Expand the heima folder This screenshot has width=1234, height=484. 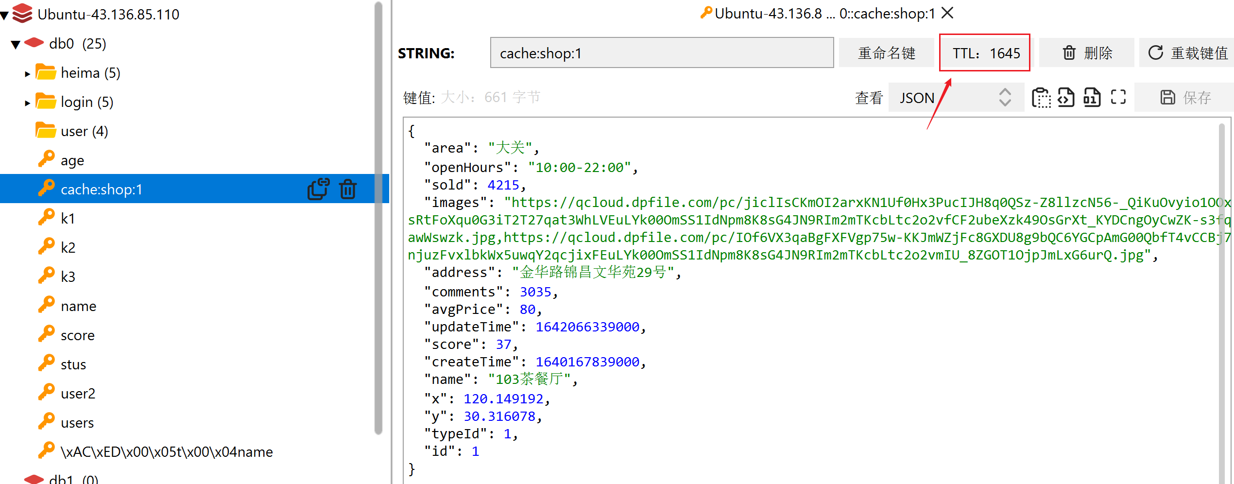[x=27, y=74]
